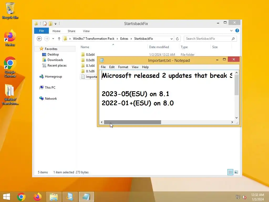Expand the Explorer ribbon chevron
This screenshot has width=269, height=202.
tap(231, 31)
